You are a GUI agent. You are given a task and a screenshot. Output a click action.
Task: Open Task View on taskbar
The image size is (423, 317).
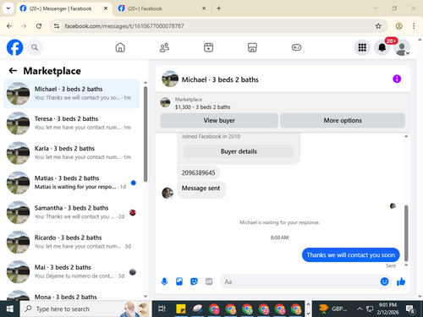162,309
